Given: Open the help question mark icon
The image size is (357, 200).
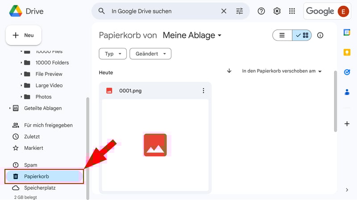Looking at the screenshot, I should (x=262, y=11).
